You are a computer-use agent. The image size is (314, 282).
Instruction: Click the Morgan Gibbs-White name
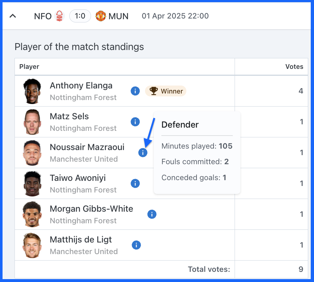tap(91, 209)
